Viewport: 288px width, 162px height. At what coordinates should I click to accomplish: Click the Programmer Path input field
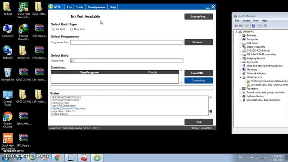click(126, 42)
